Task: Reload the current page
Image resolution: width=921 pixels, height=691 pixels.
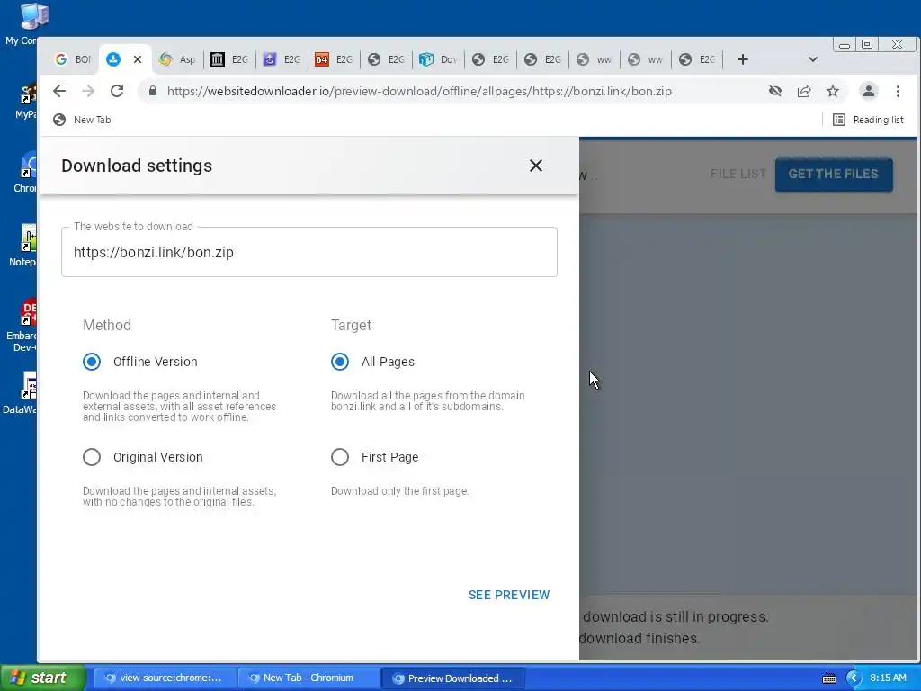Action: point(117,91)
